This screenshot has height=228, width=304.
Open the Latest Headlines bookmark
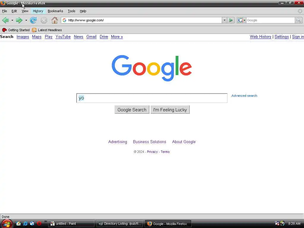[47, 30]
